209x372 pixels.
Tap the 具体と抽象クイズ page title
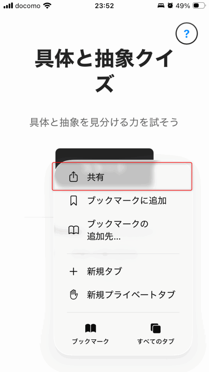coord(104,71)
